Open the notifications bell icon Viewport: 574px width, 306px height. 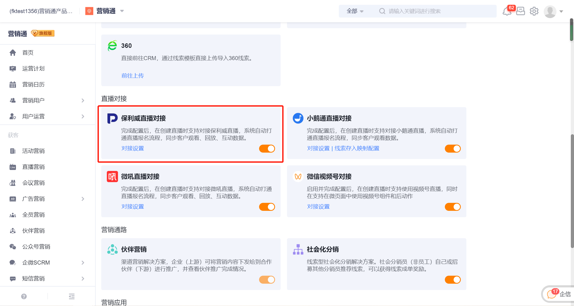coord(507,11)
